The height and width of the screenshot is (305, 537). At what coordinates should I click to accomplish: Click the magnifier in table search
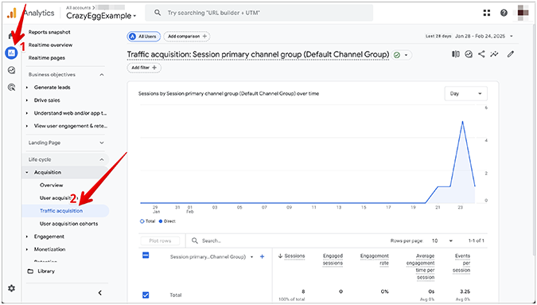click(195, 241)
